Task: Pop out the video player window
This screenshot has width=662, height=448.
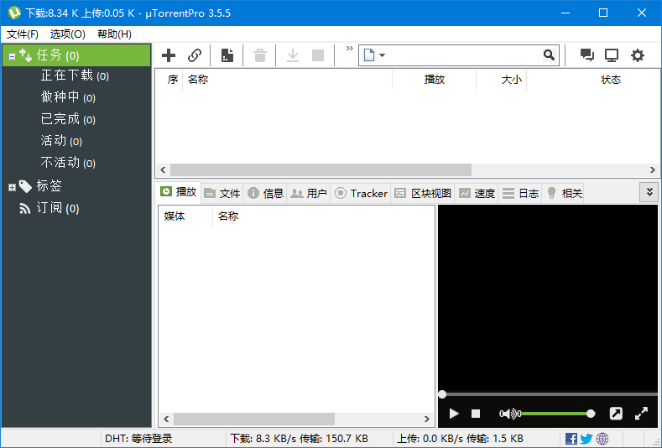Action: 616,414
